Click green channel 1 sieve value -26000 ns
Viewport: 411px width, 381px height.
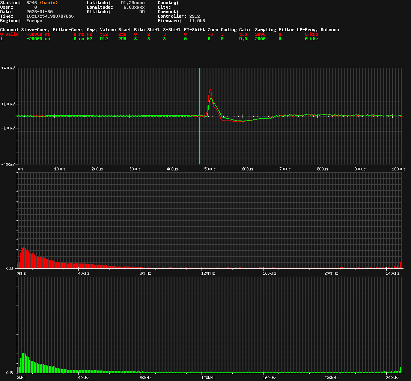click(38, 39)
